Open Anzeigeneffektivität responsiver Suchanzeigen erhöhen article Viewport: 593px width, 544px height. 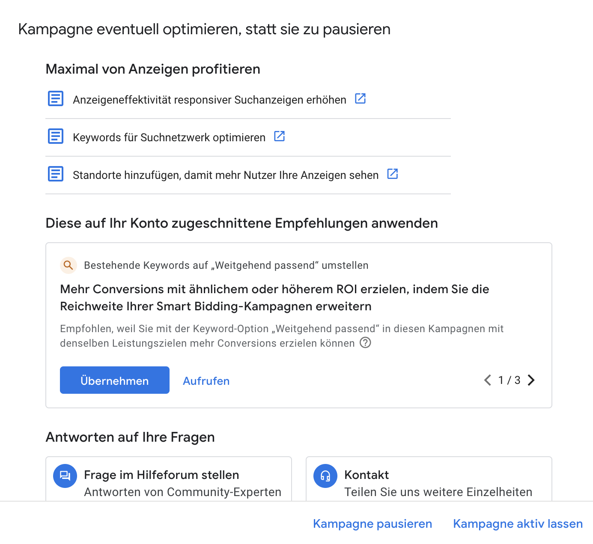coord(209,100)
